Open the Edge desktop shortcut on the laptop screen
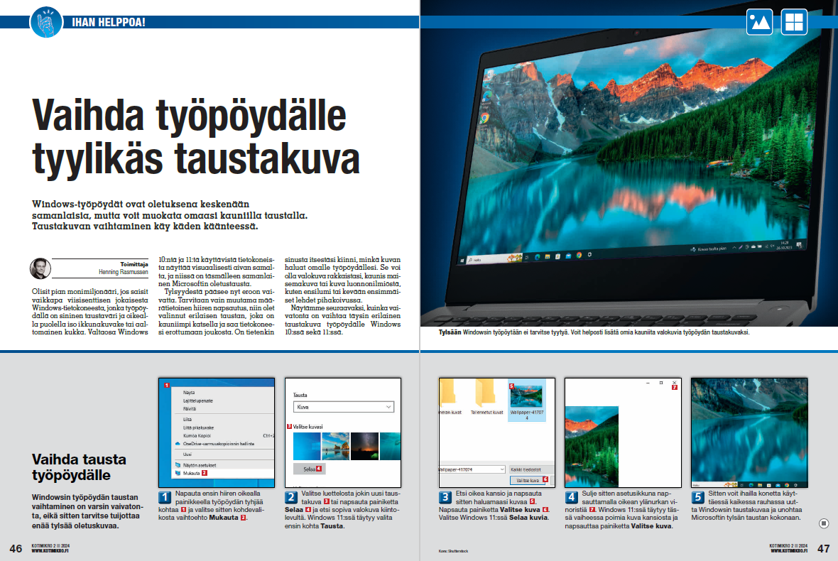This screenshot has height=561, width=838. pyautogui.click(x=487, y=96)
